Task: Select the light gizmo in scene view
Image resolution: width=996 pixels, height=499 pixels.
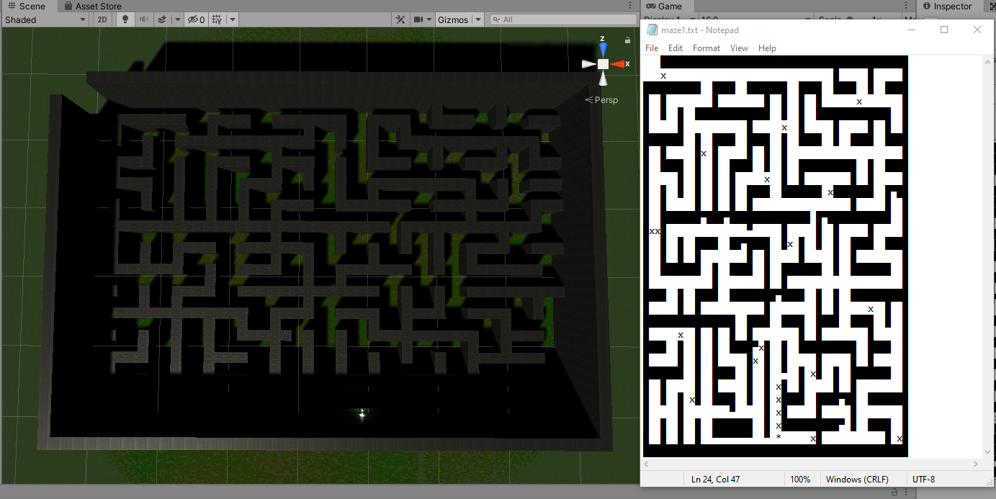Action: pyautogui.click(x=362, y=413)
